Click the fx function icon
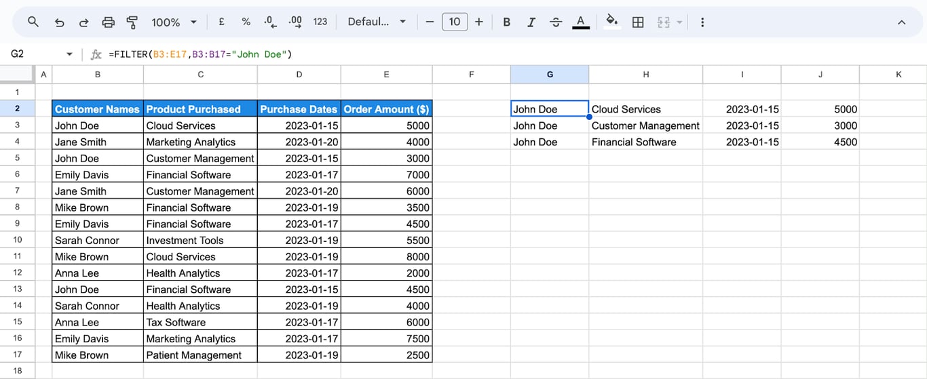Image resolution: width=927 pixels, height=379 pixels. tap(96, 54)
